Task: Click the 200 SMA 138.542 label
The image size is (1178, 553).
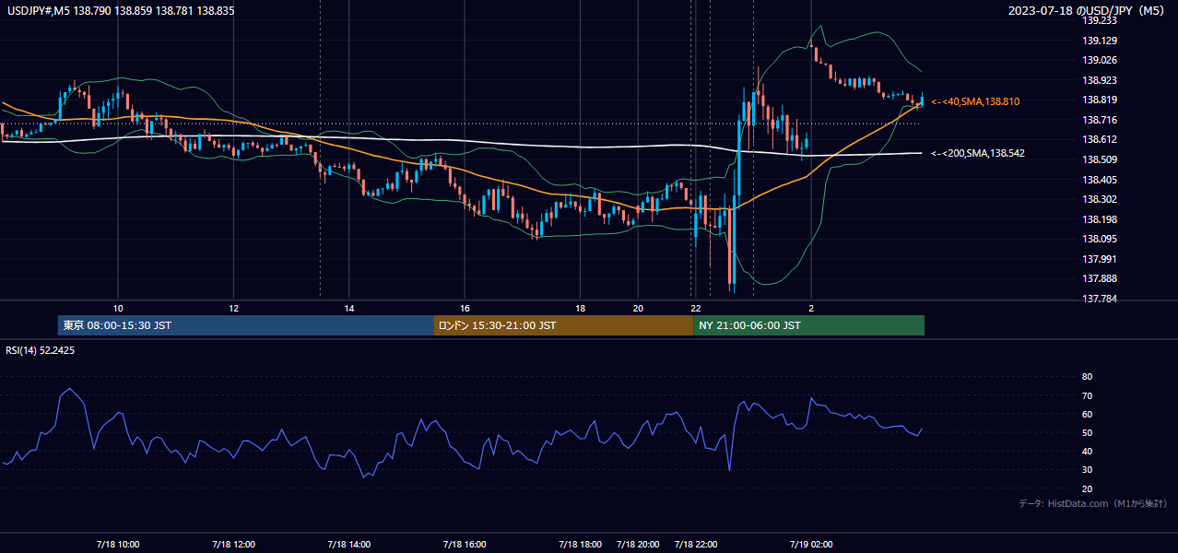Action: pos(978,153)
